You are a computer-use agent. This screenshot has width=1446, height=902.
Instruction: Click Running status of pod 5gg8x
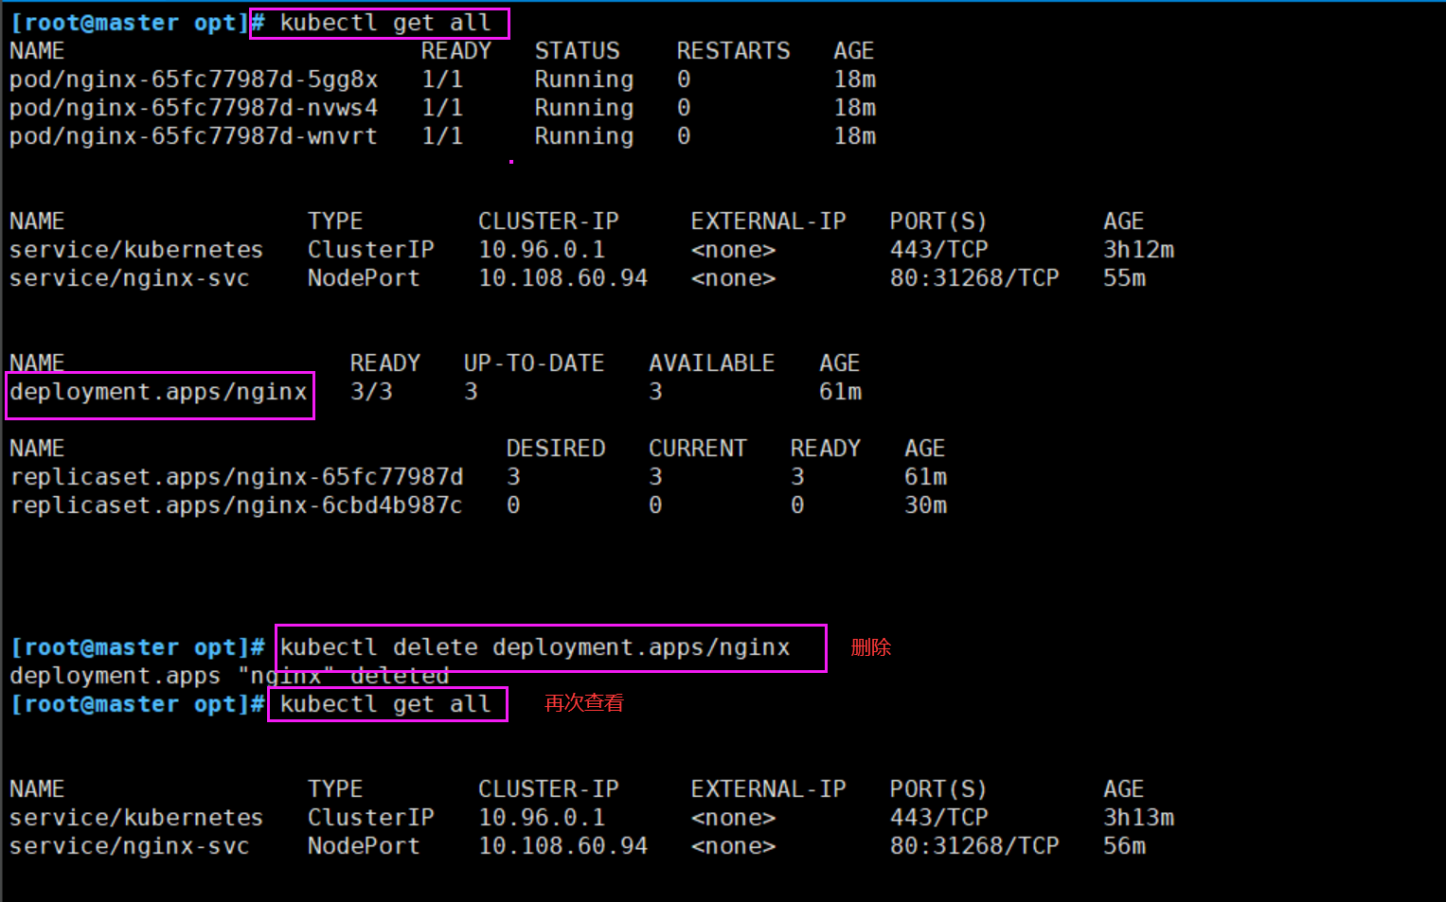pos(584,80)
